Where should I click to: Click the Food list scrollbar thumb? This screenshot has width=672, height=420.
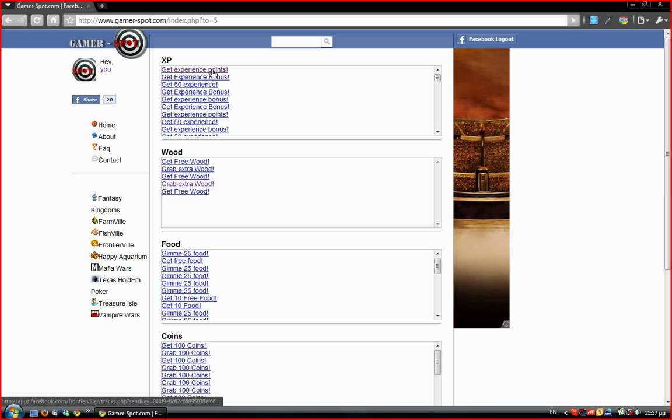pos(437,266)
